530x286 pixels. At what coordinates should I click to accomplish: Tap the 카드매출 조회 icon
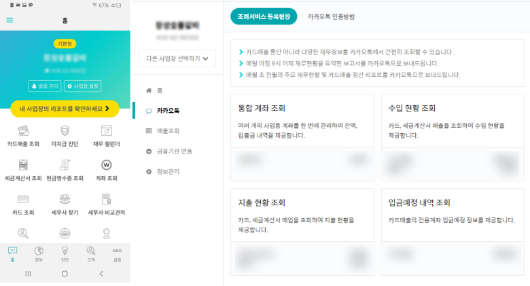coord(23,130)
